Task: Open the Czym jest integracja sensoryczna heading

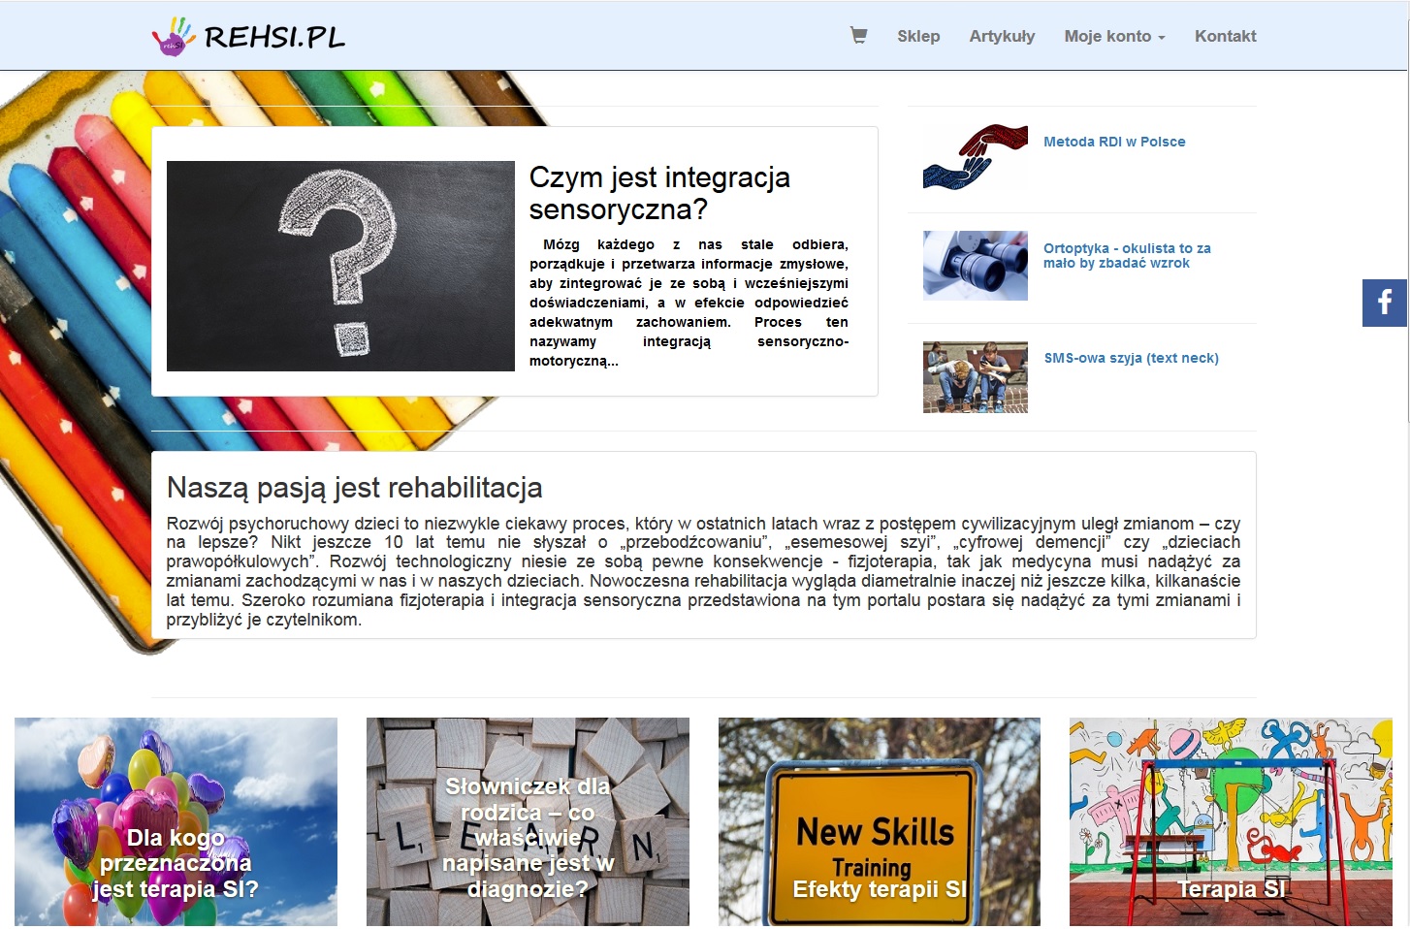Action: tap(659, 193)
